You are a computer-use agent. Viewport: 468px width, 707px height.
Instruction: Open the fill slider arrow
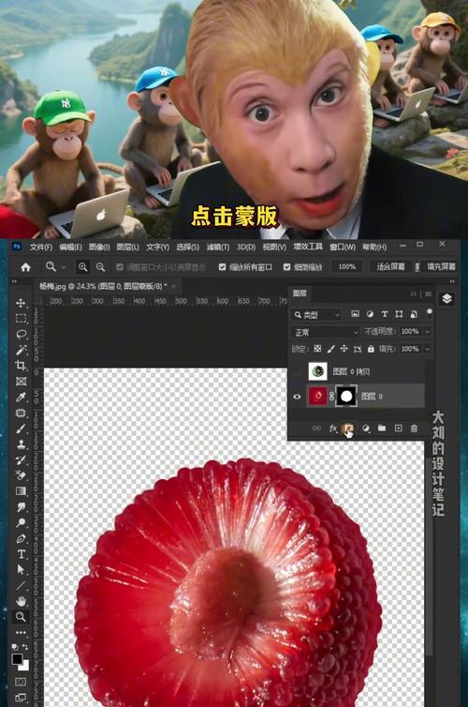tap(427, 349)
